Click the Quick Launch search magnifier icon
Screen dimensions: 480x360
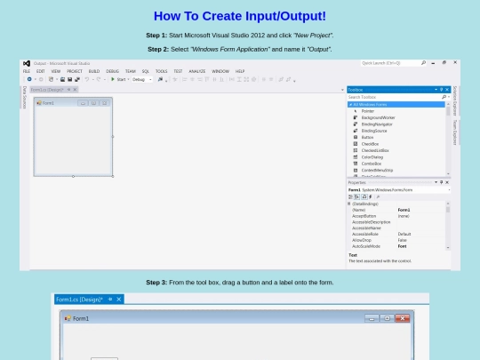pyautogui.click(x=423, y=63)
